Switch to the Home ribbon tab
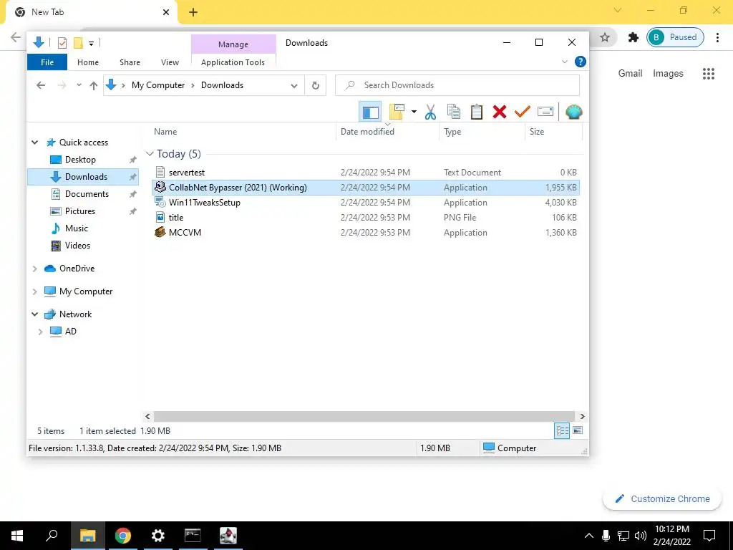 coord(88,62)
